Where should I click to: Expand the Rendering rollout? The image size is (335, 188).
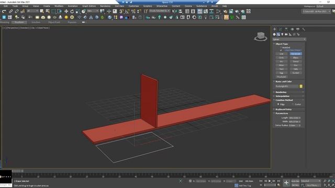point(281,92)
